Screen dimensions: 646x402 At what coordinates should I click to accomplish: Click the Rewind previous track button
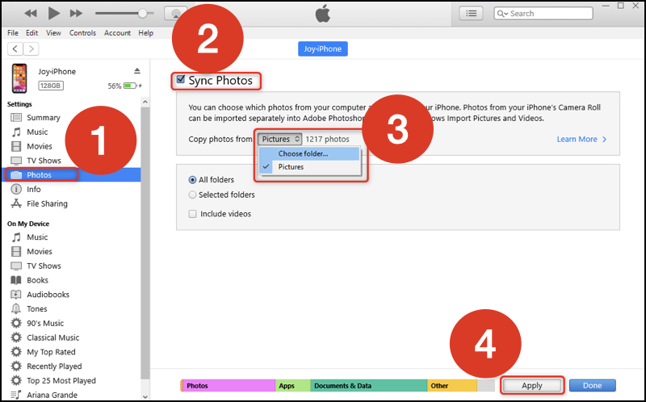(x=31, y=14)
